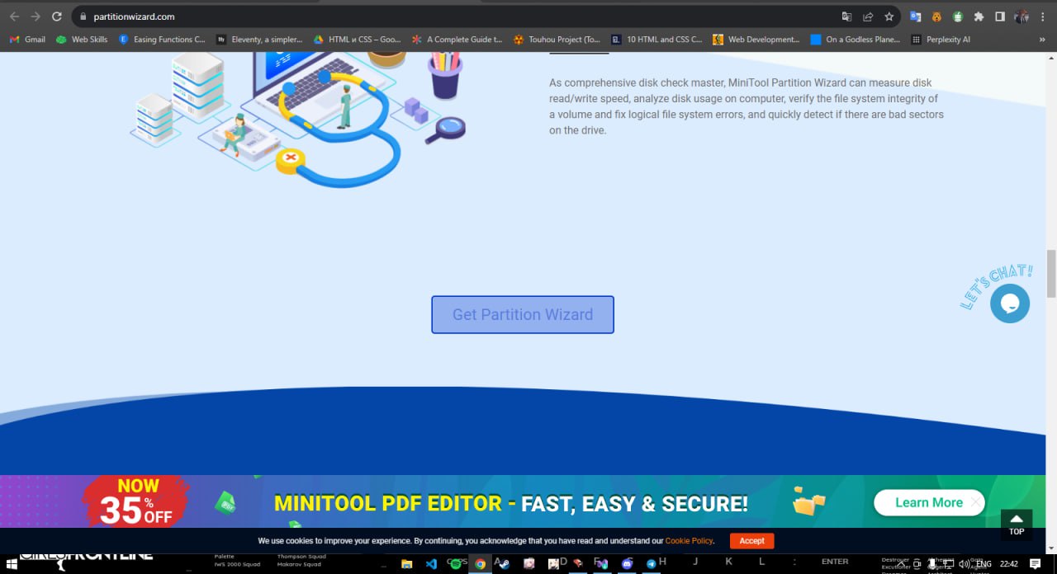Click the MiniTool PDF Editor banner headline
The image size is (1057, 574).
pyautogui.click(x=510, y=503)
